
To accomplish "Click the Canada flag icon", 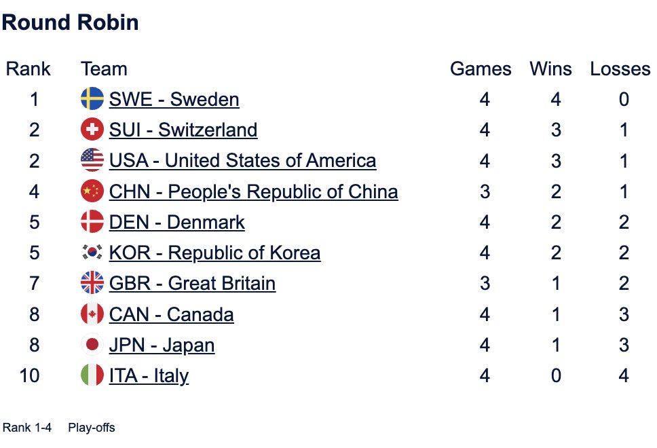I will coord(92,315).
